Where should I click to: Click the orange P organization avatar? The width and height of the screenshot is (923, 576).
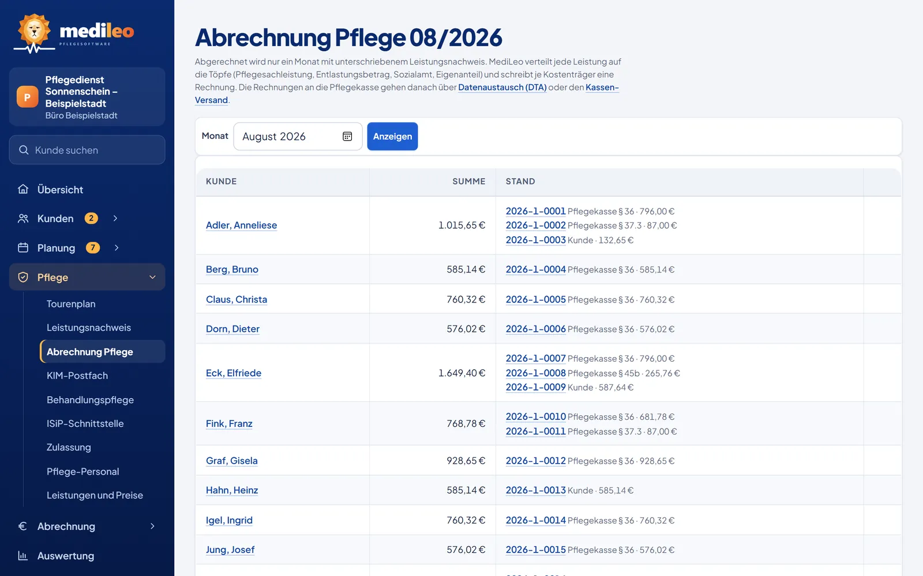pyautogui.click(x=27, y=97)
